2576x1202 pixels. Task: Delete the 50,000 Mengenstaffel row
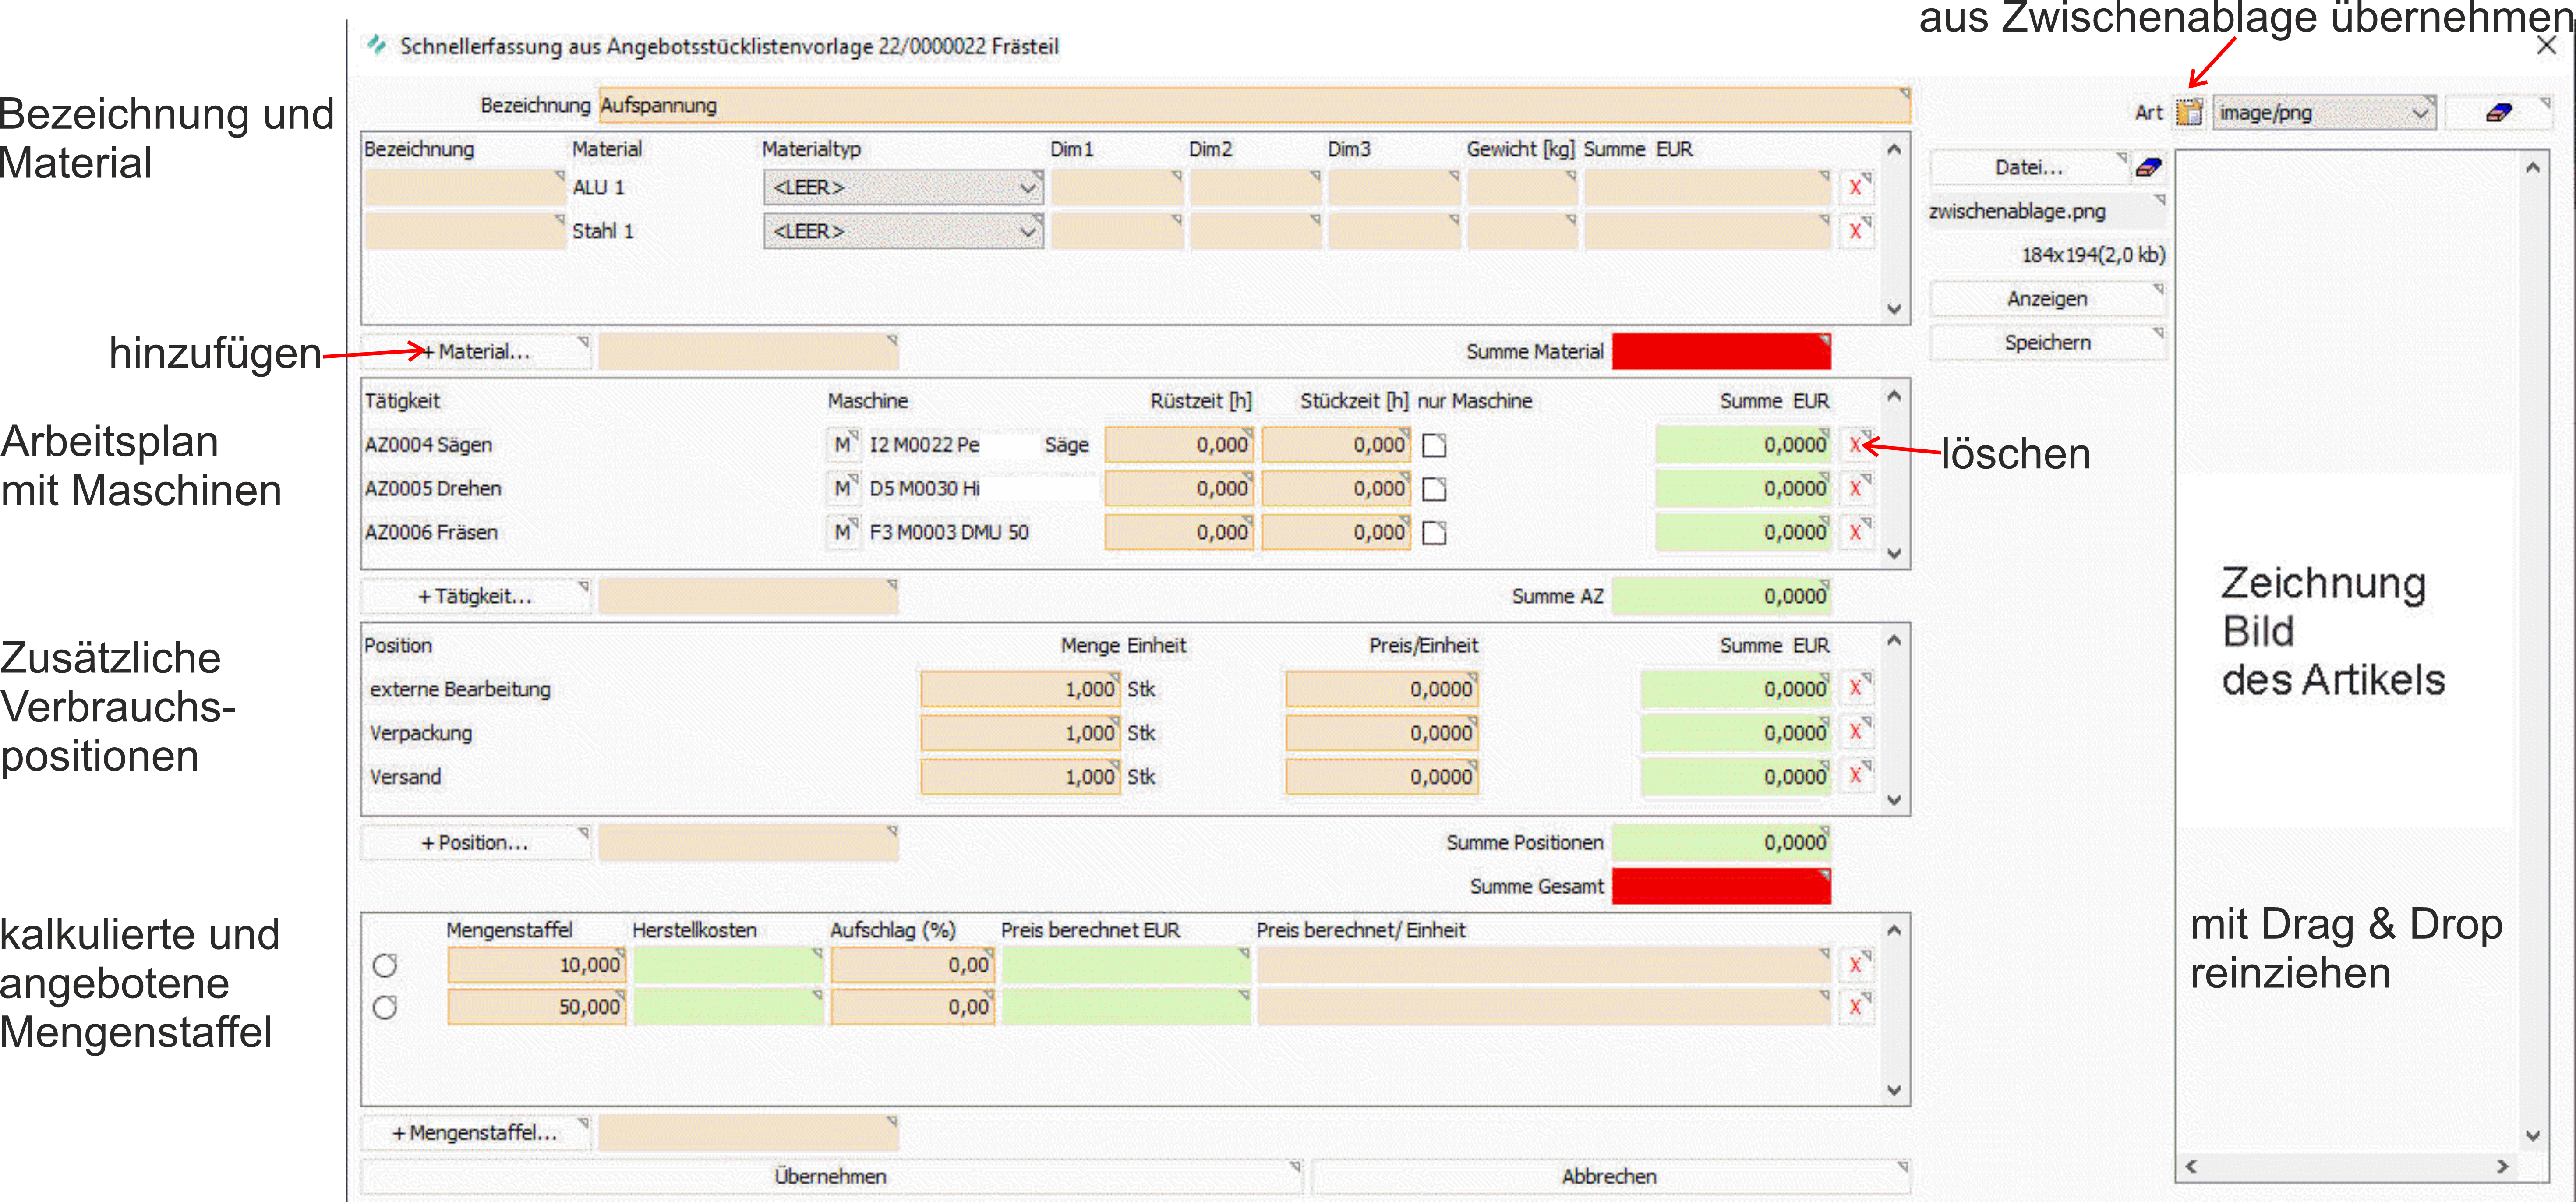[1856, 1007]
